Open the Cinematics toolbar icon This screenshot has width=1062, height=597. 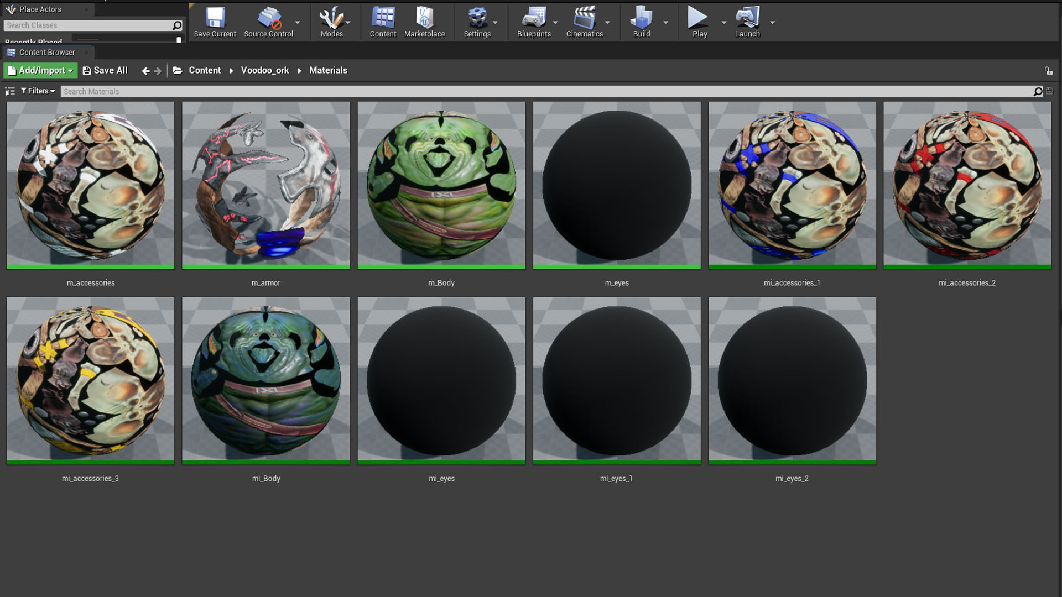(584, 22)
